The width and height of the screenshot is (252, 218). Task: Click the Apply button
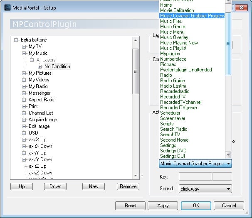click(163, 206)
